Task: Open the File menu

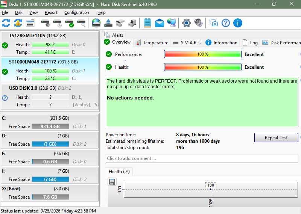Action: [x=5, y=12]
